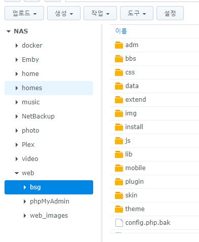Select the install folder icon
This screenshot has width=199, height=242.
119,127
